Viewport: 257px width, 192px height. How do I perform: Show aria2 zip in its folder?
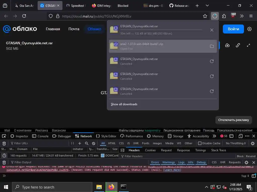pyautogui.click(x=212, y=46)
